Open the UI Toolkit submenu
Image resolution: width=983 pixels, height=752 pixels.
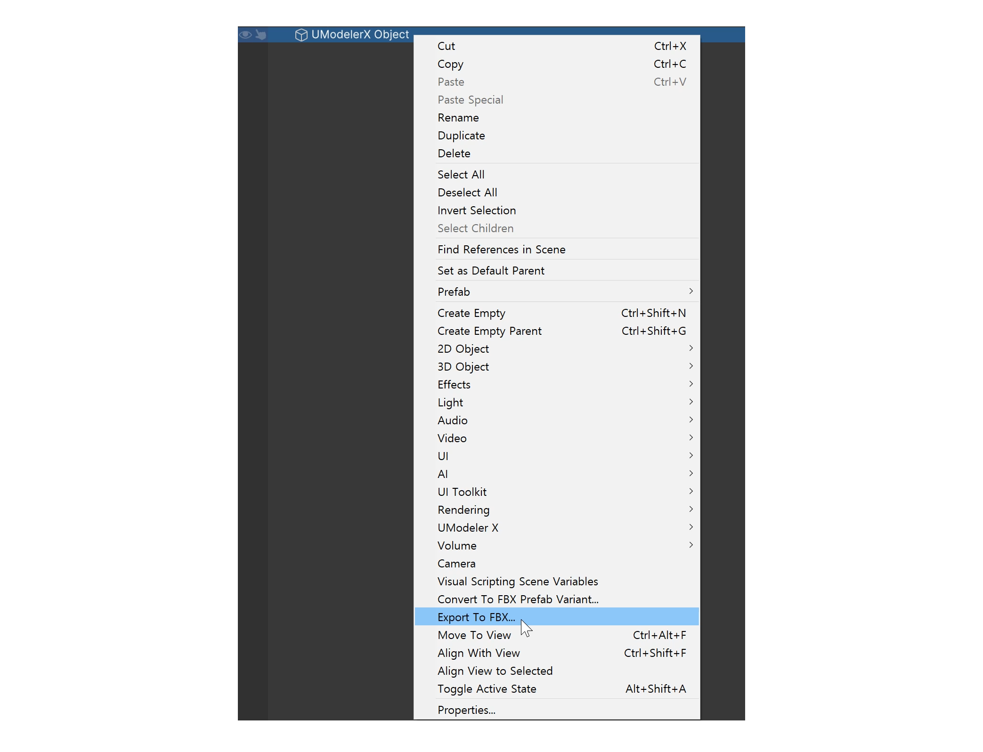(x=557, y=492)
